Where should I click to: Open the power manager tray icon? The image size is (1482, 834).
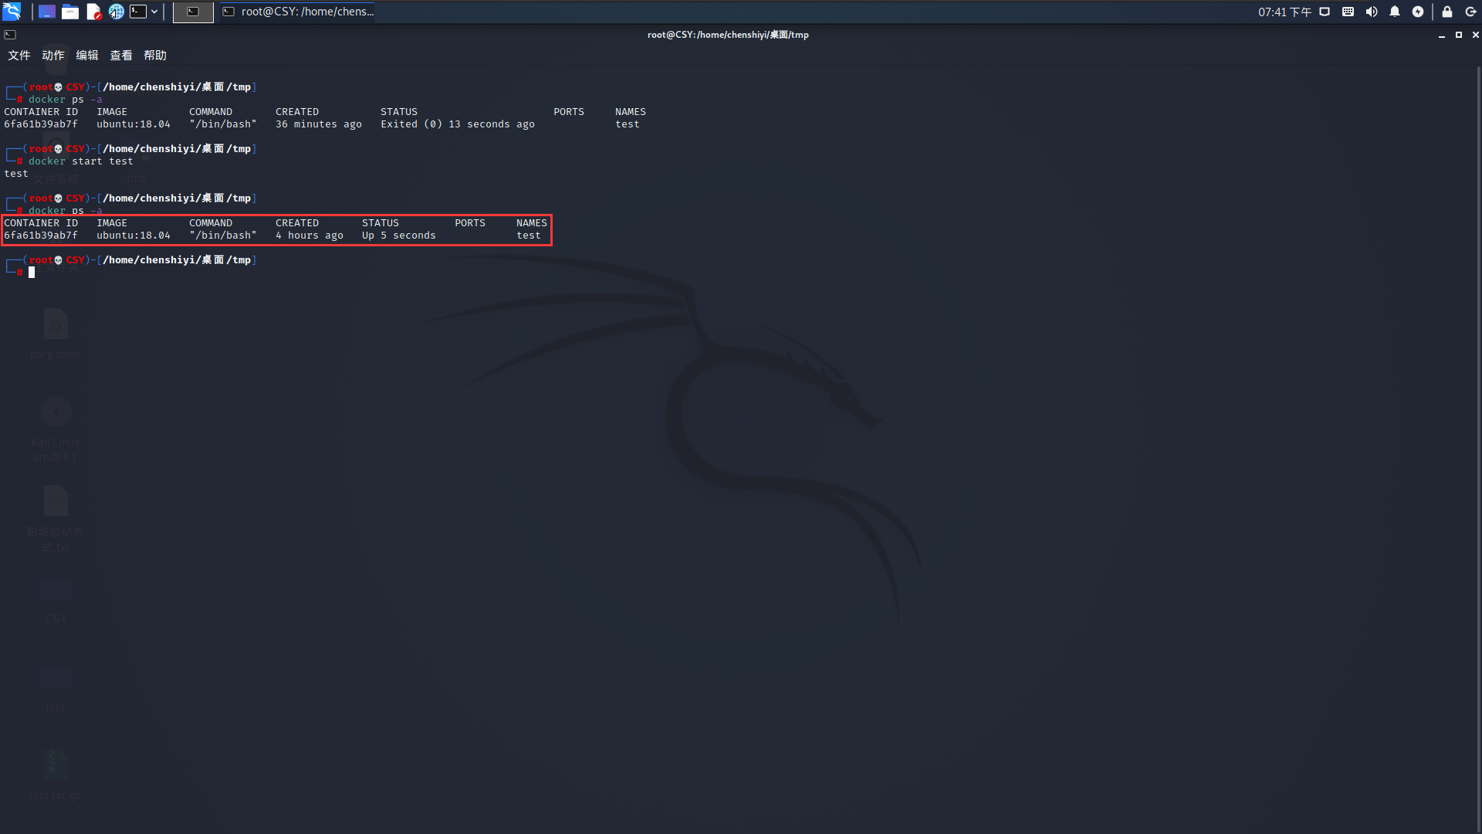click(1418, 12)
